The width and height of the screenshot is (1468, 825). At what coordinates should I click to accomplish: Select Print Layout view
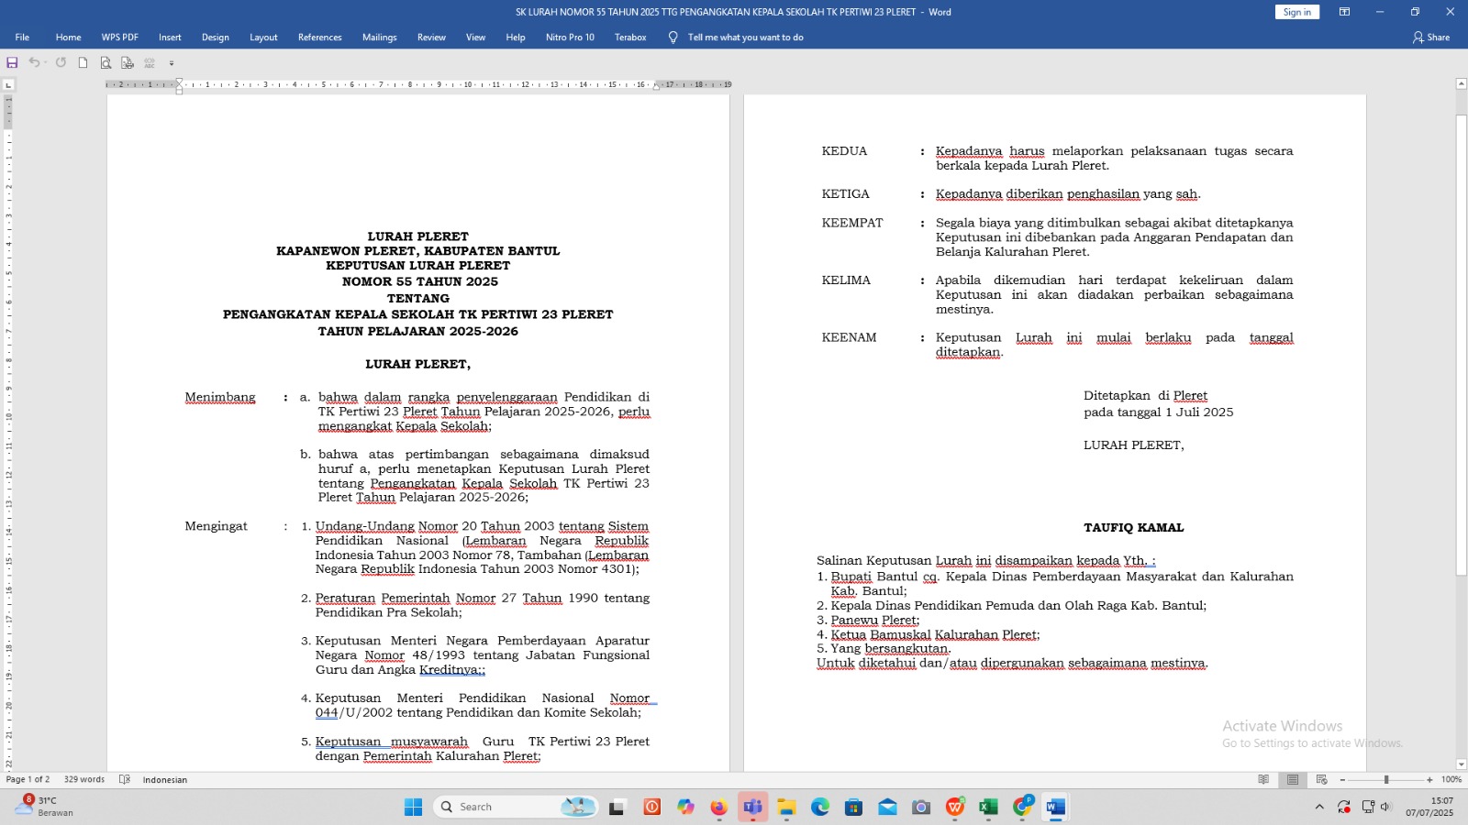1293,779
